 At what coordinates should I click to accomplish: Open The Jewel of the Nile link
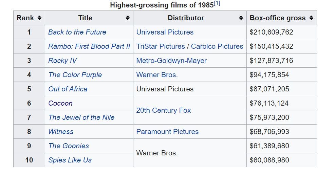(x=81, y=117)
